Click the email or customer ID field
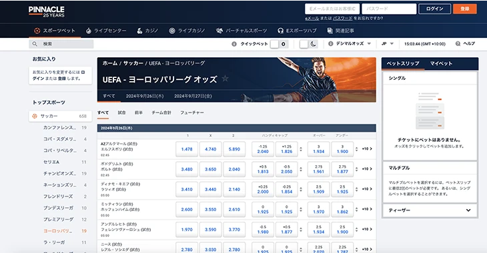This screenshot has height=253, width=487. [332, 9]
